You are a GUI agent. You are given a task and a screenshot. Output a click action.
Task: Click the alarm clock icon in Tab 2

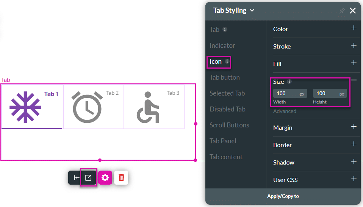click(x=87, y=107)
